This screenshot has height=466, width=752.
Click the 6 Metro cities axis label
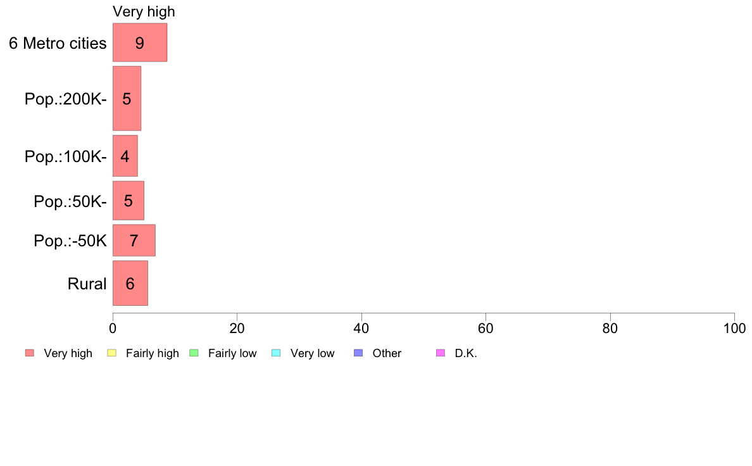click(58, 43)
